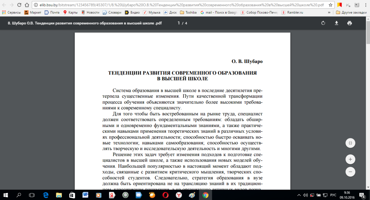Show hidden bookmarks with the chevron
The height and width of the screenshot is (200, 370).
[x=329, y=12]
